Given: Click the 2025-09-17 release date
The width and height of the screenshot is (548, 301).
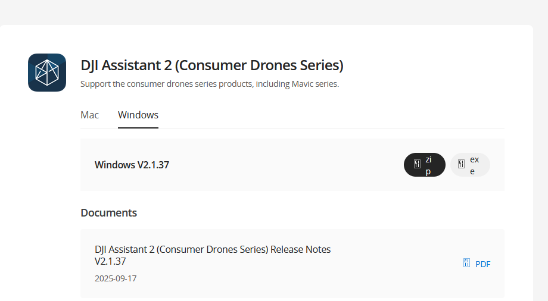Looking at the screenshot, I should (x=116, y=278).
